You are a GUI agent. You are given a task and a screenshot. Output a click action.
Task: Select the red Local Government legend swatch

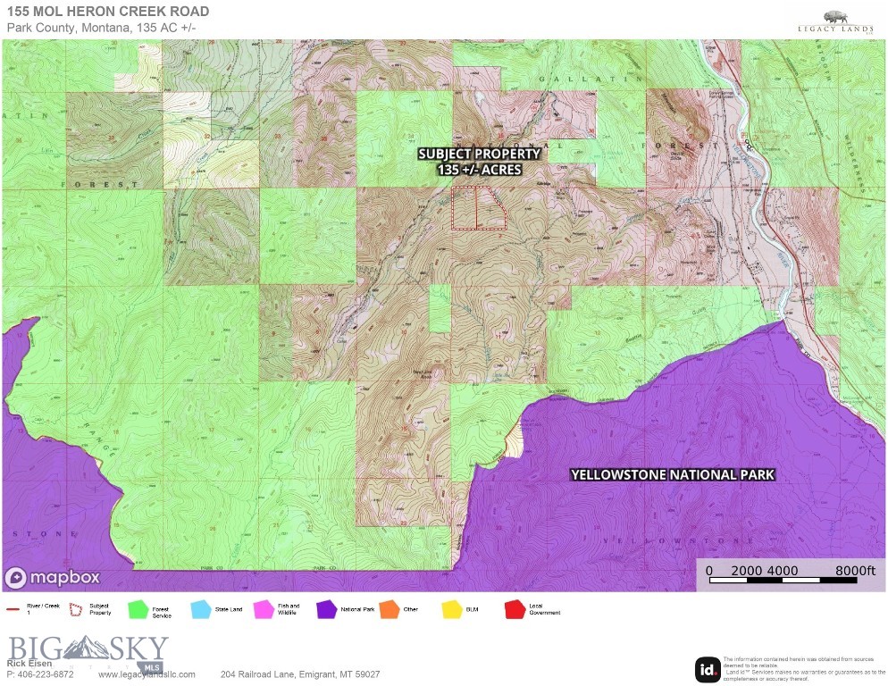tap(515, 610)
